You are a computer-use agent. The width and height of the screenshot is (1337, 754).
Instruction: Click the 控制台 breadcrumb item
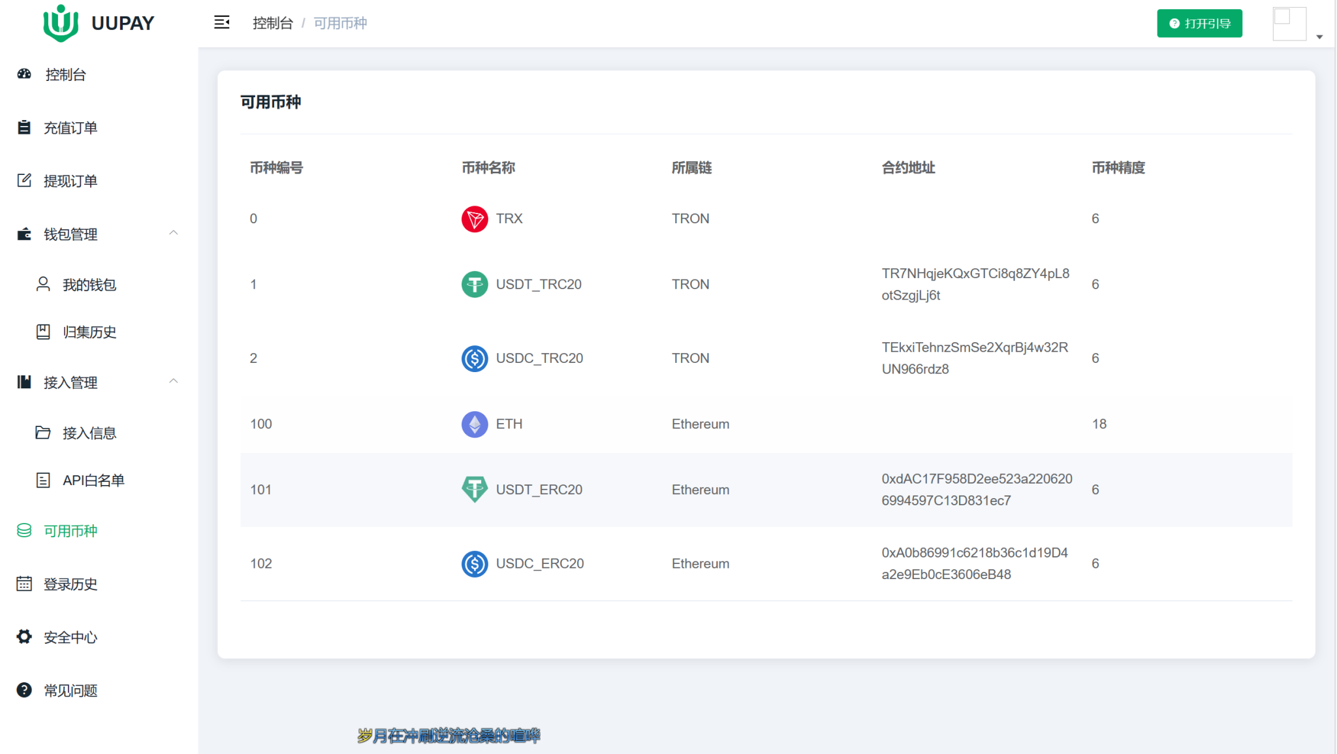click(273, 24)
